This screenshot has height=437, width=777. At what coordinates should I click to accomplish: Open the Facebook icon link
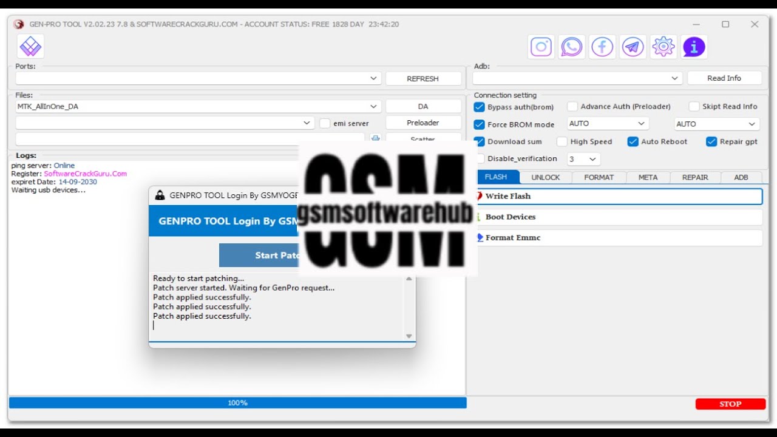click(602, 47)
